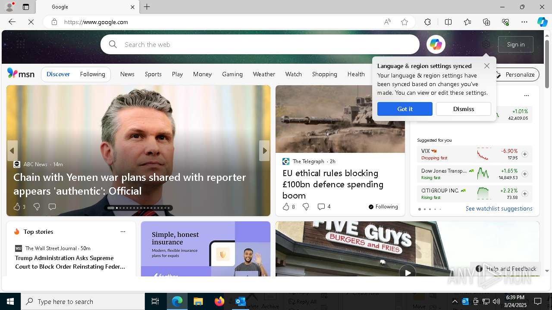Open a new tab with plus button
552x310 pixels.
click(x=147, y=7)
